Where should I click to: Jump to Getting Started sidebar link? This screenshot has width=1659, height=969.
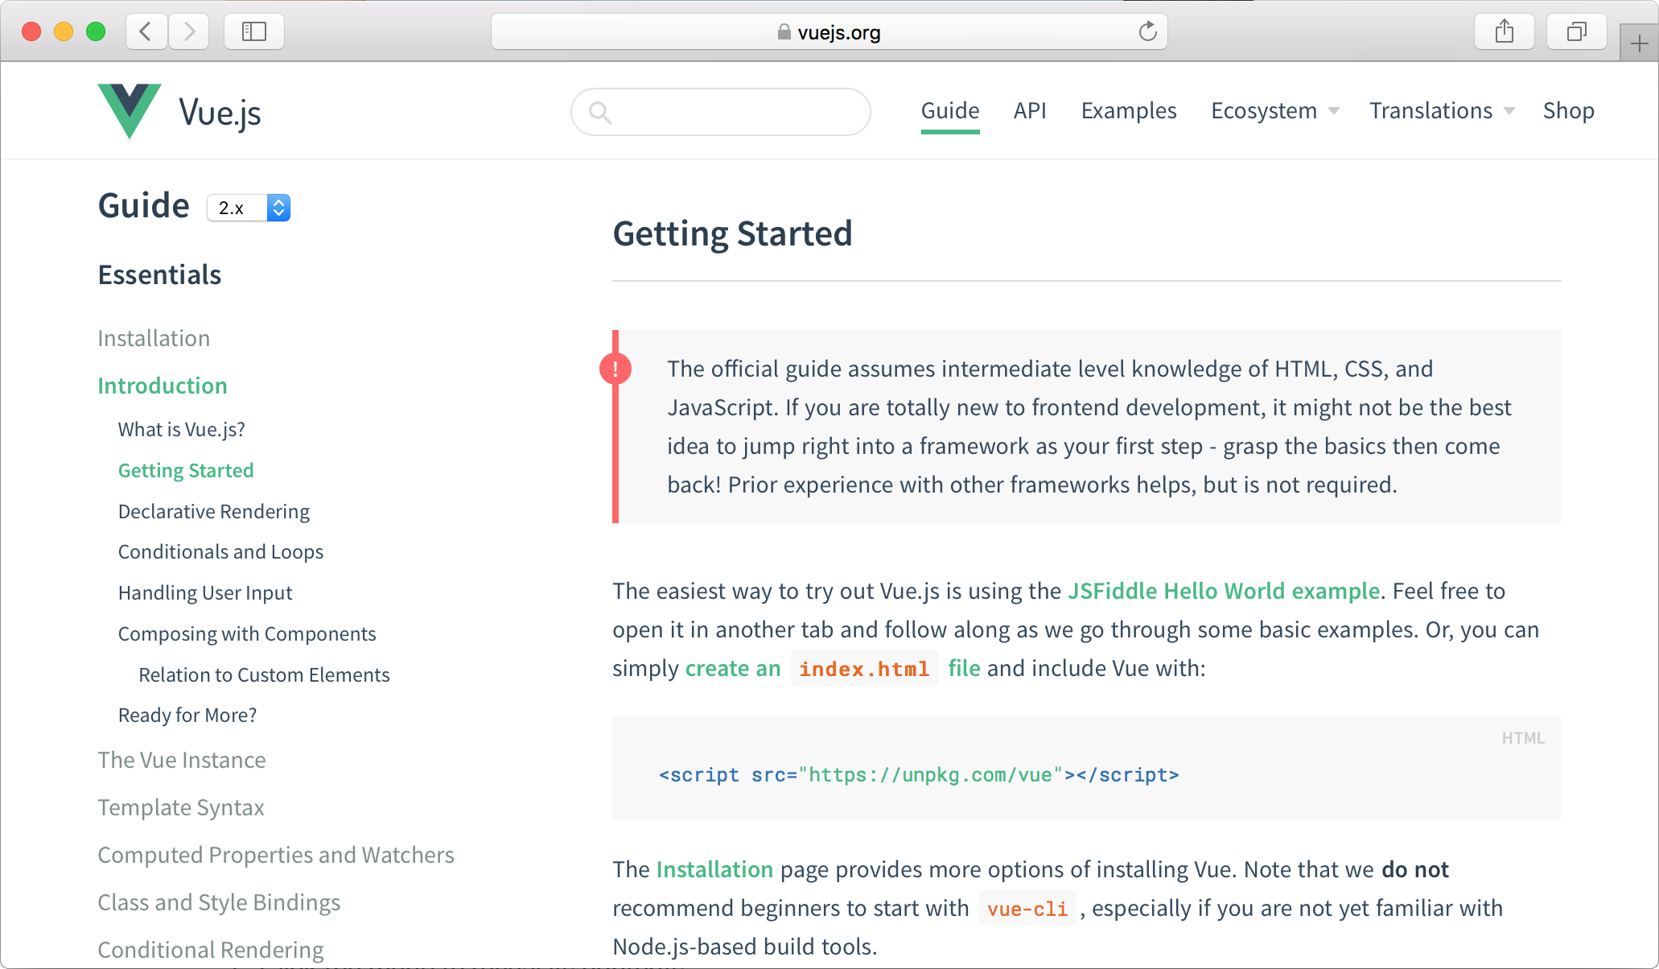(x=186, y=471)
